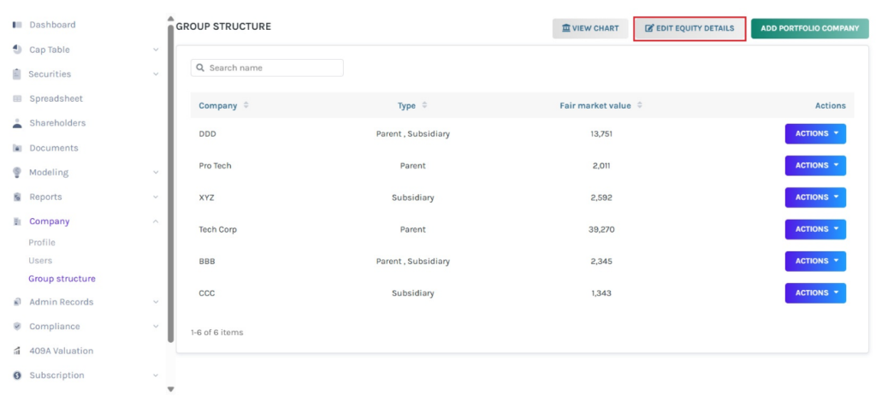This screenshot has height=401, width=876.
Task: Open 409A Valuation page
Action: click(62, 351)
